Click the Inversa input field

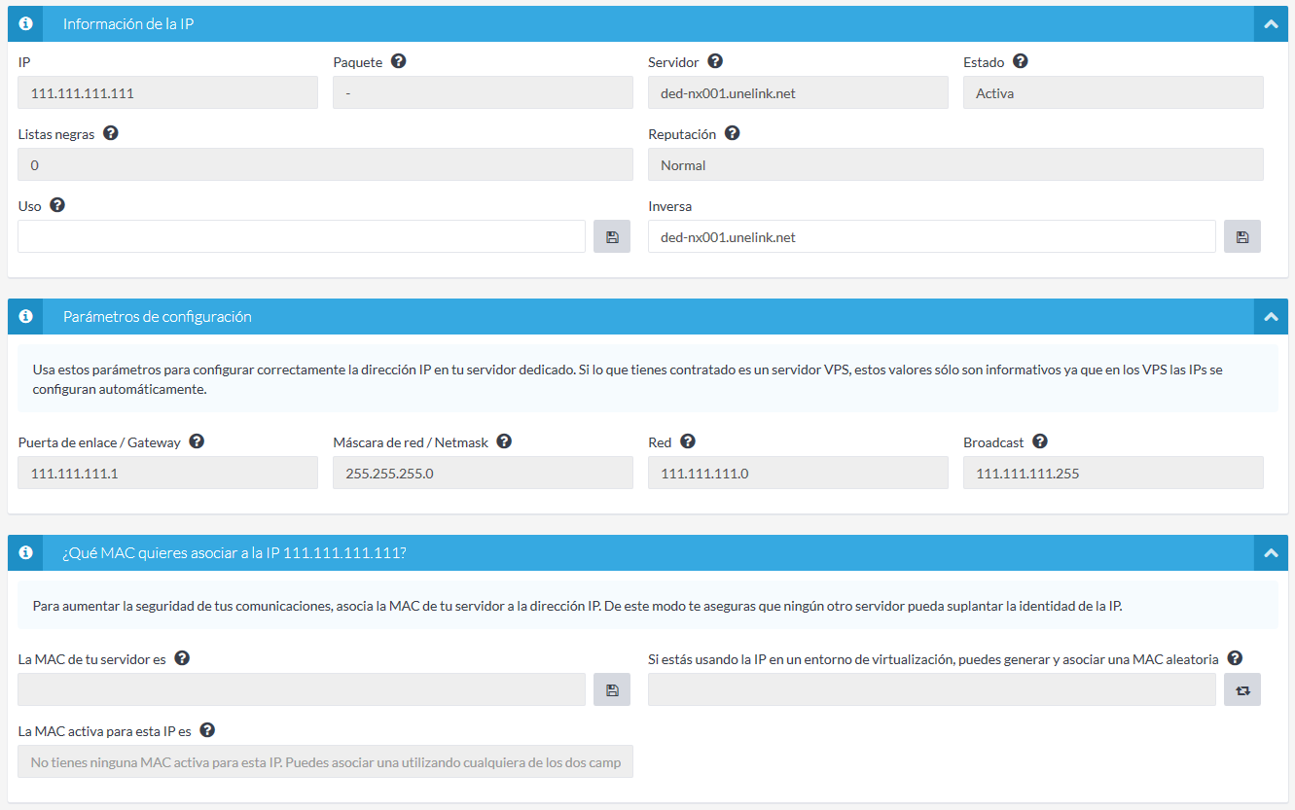[x=931, y=236]
